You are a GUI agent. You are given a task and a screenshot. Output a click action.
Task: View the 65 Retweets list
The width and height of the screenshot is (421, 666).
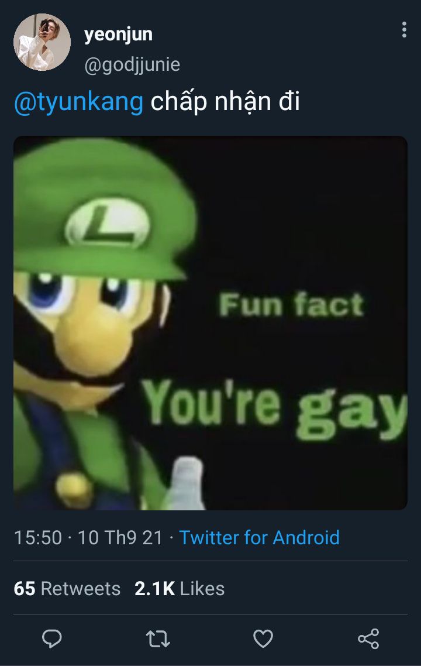(x=67, y=589)
